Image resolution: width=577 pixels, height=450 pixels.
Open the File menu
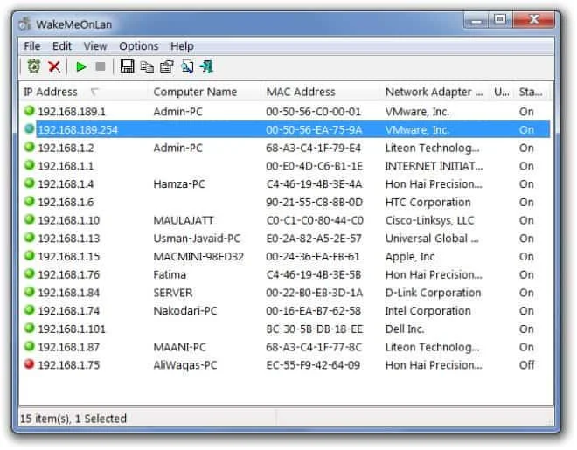[x=32, y=46]
